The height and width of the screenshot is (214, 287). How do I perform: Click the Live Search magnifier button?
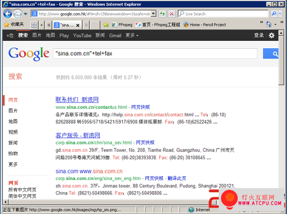(x=274, y=14)
